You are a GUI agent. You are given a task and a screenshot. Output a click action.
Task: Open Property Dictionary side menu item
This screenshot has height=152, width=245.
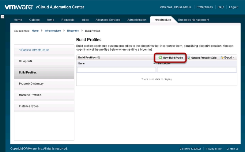tap(44, 84)
